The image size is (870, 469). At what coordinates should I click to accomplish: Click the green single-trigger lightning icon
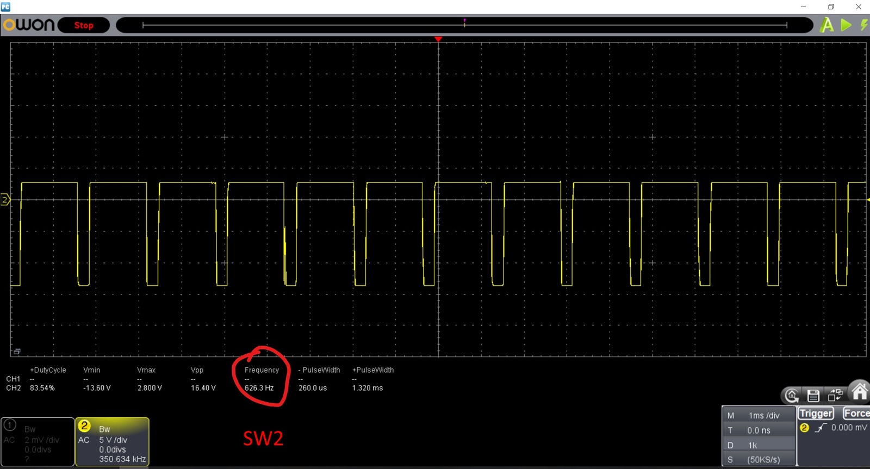coord(864,25)
